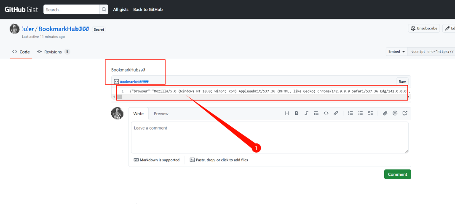Click the search magnifier button
The height and width of the screenshot is (204, 455).
[x=104, y=9]
